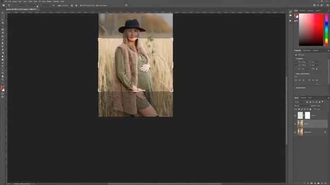Open the layer Kind filter dropdown
330x185 pixels.
point(300,102)
